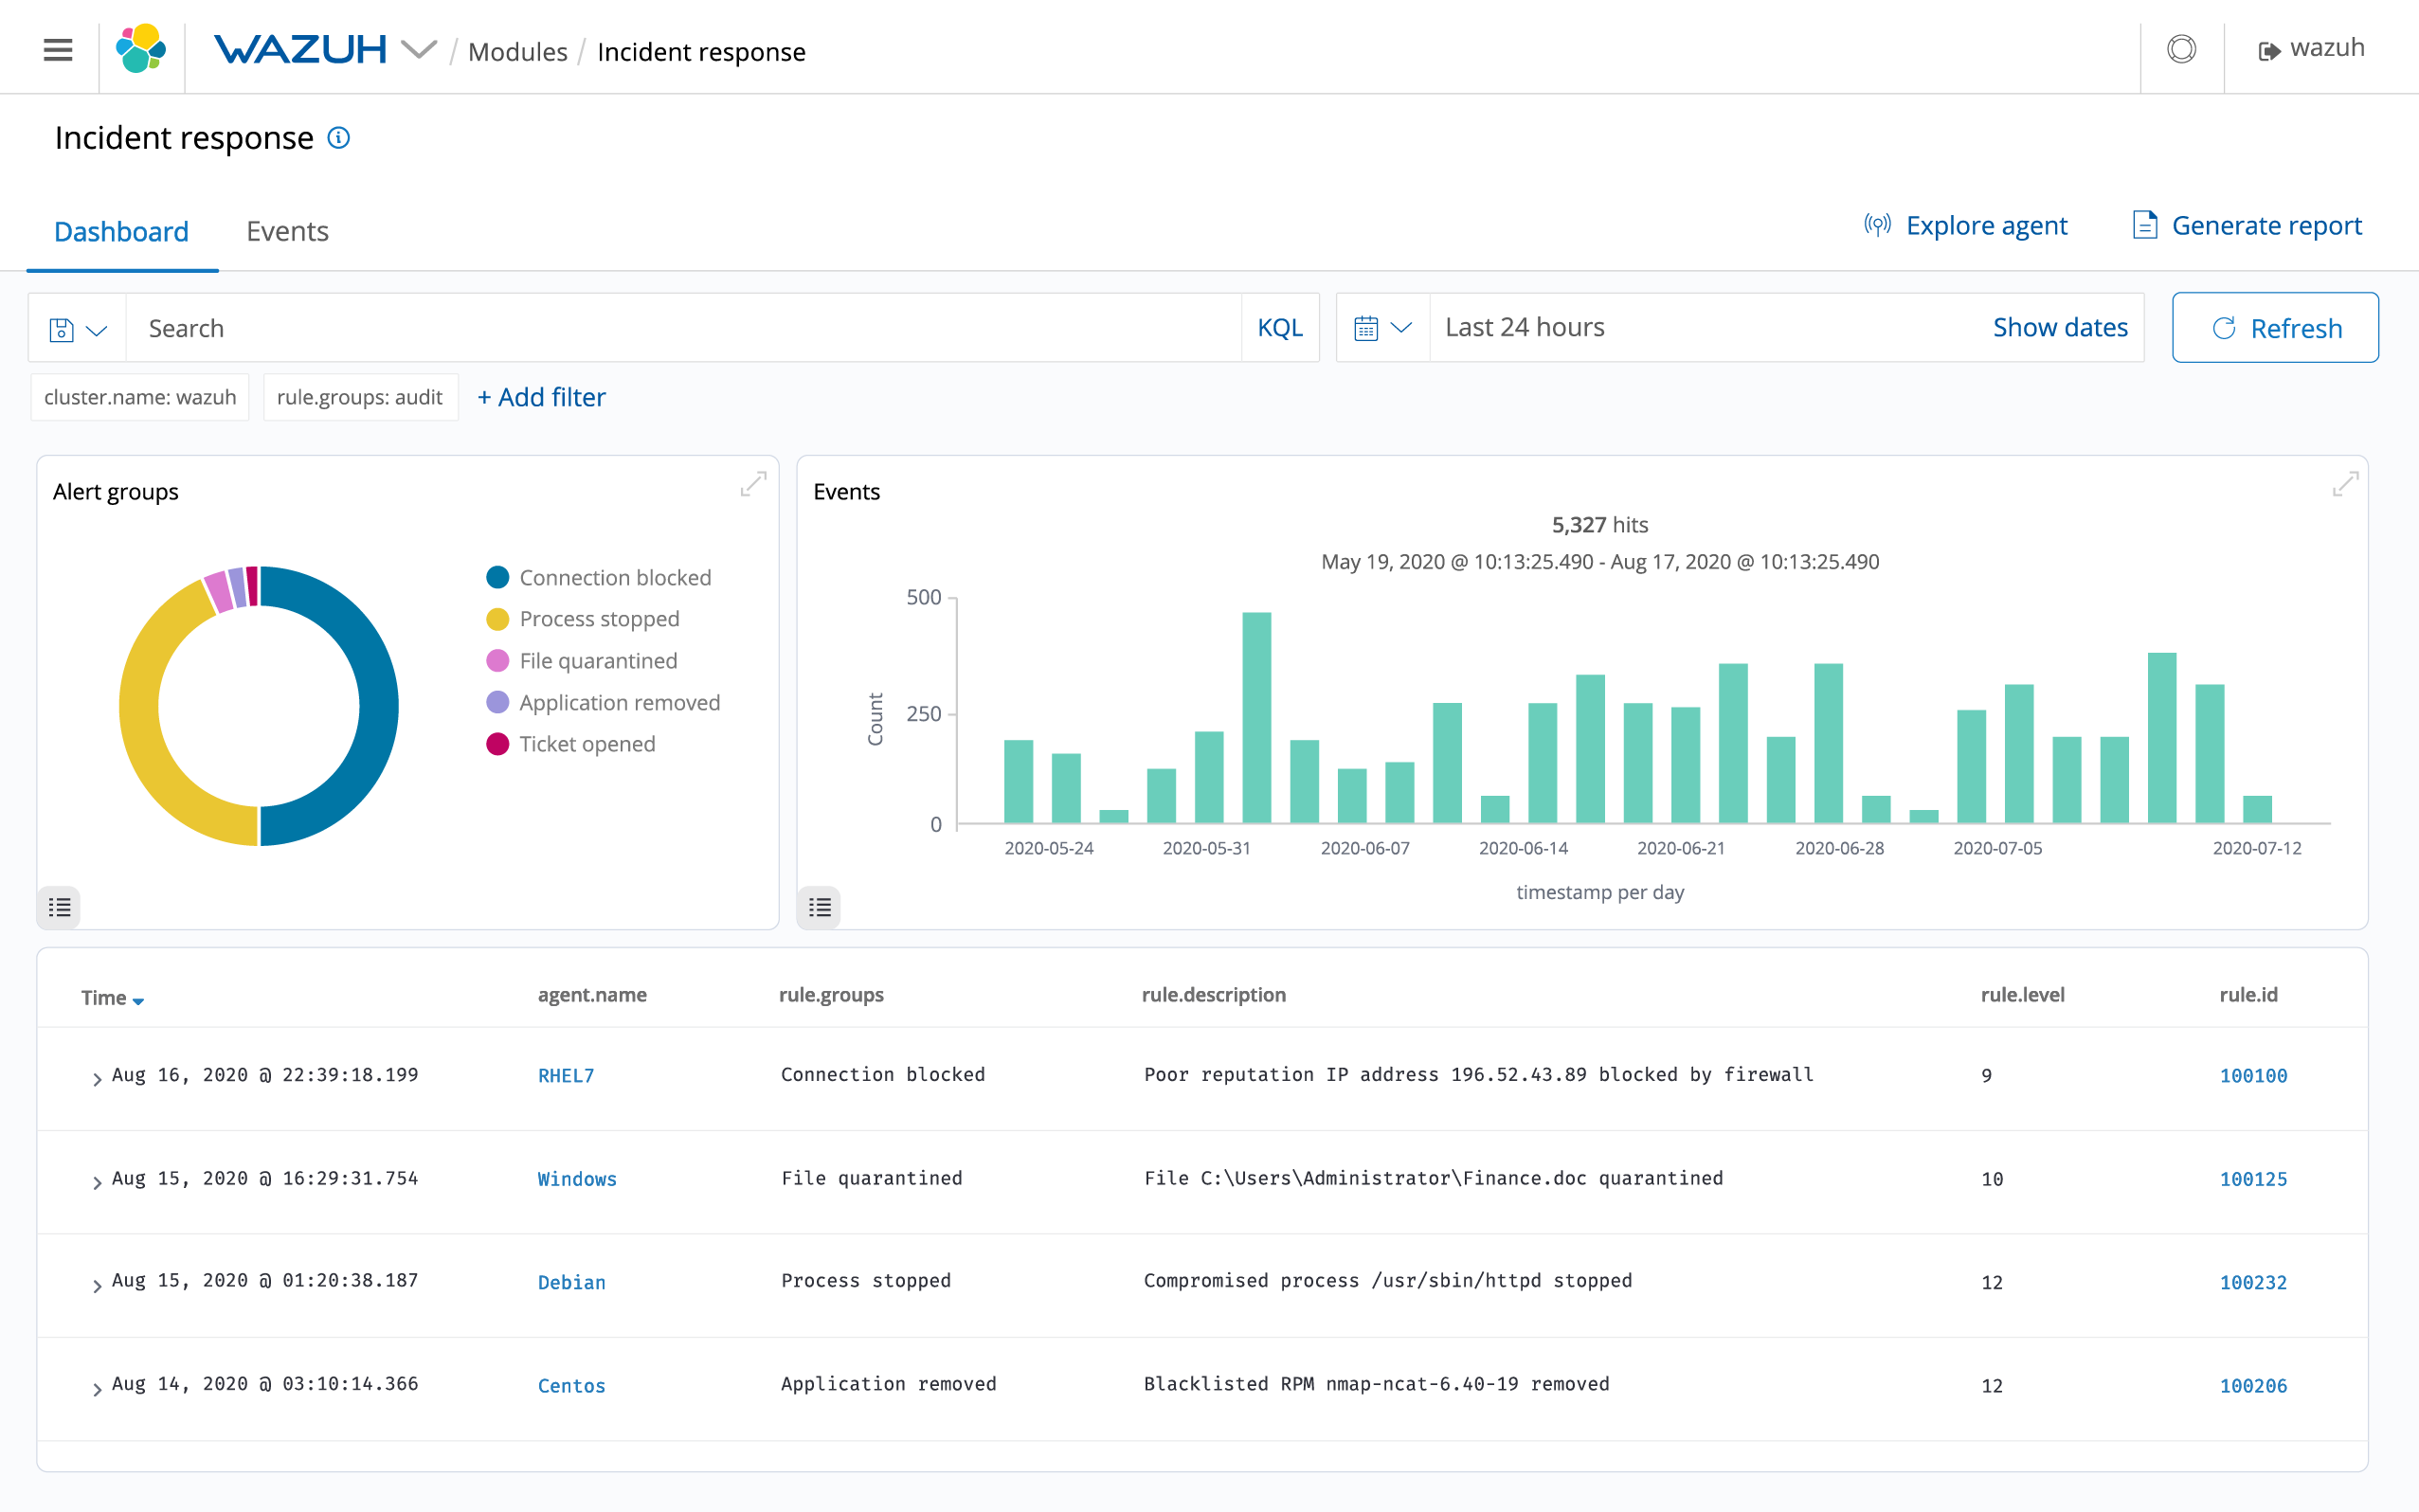Click the Elastic logo in the header

141,48
